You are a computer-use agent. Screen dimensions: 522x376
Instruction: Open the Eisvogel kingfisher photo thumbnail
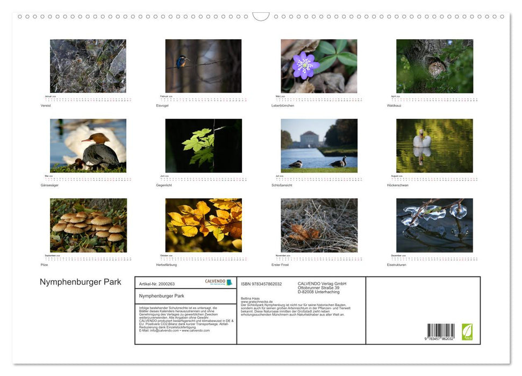tap(202, 66)
